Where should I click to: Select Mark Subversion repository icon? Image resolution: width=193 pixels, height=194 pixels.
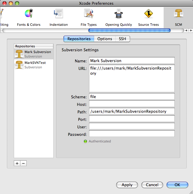tap(19, 54)
